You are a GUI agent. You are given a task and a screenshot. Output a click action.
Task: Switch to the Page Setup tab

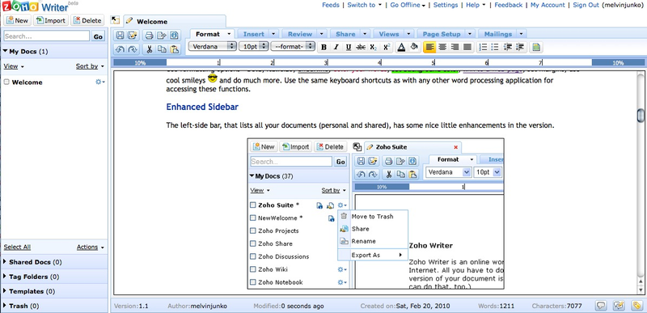pyautogui.click(x=441, y=34)
